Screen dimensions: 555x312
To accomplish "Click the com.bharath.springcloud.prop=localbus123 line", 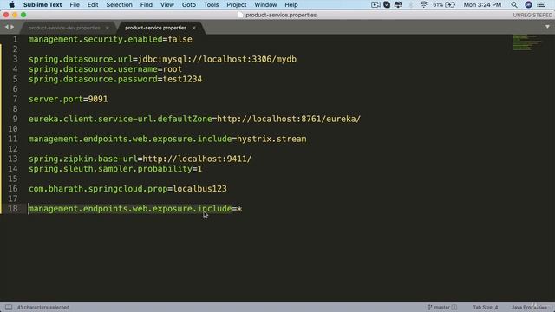I will click(x=127, y=189).
